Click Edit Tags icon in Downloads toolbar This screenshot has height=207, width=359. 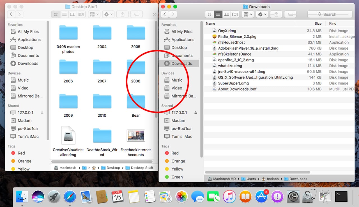pos(290,14)
